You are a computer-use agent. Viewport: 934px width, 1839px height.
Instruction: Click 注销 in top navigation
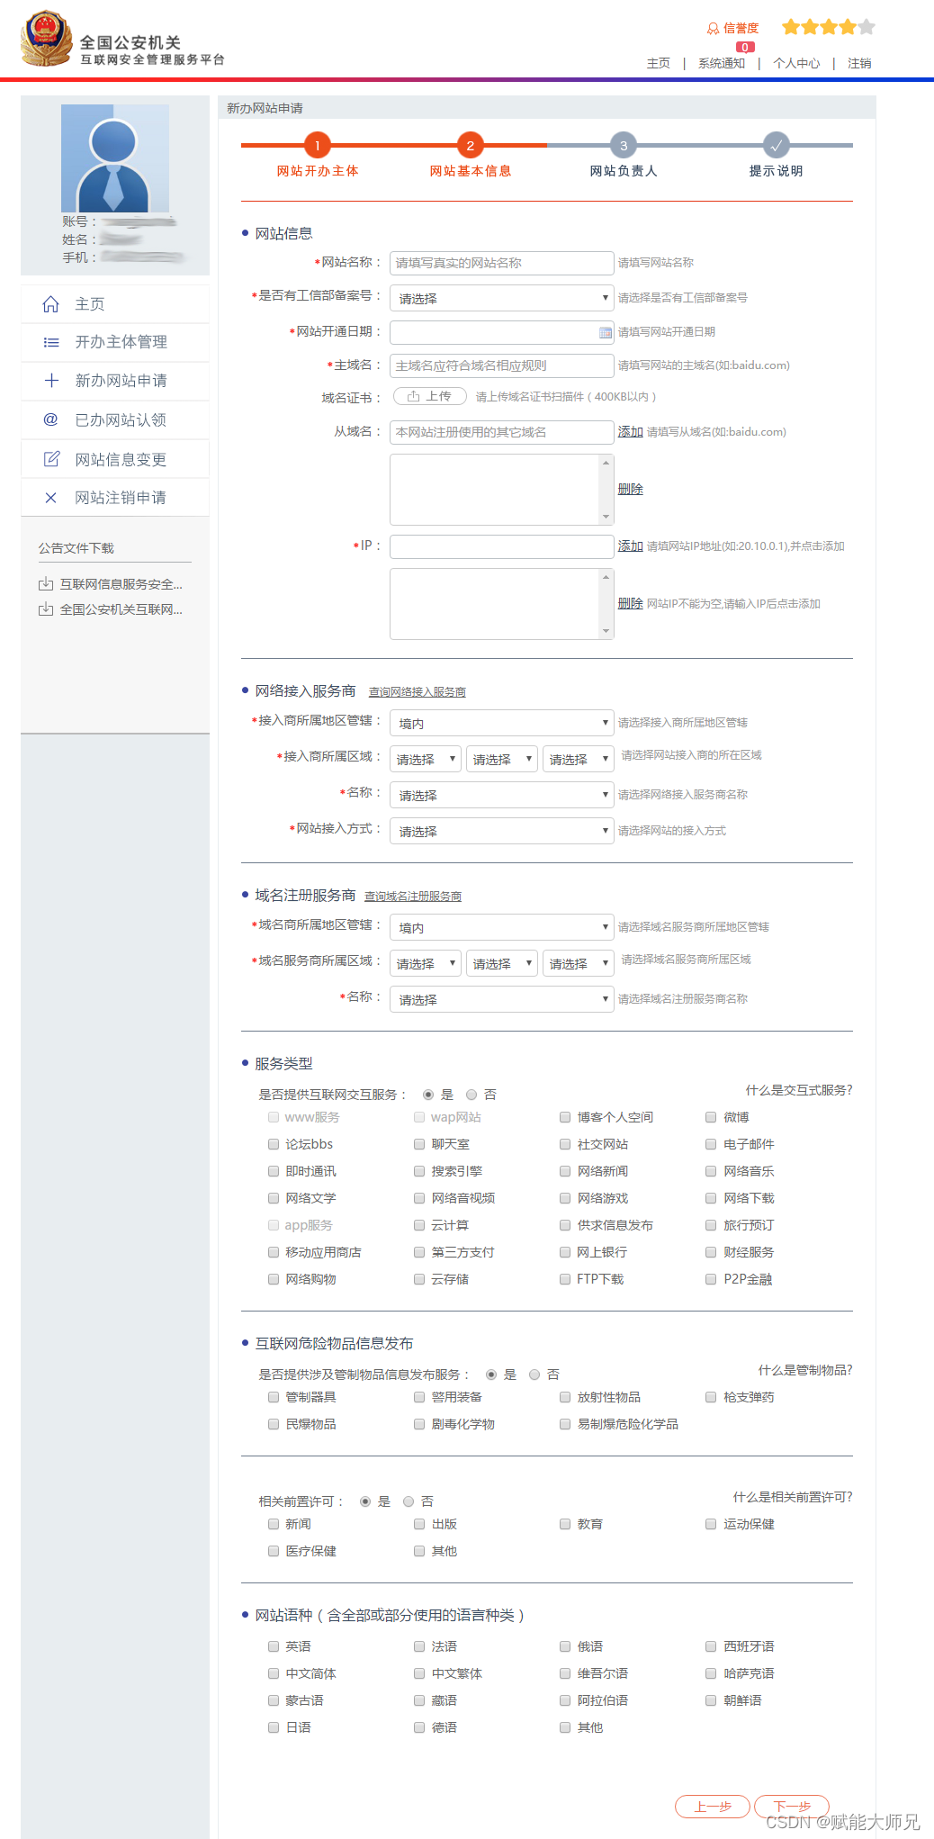(x=859, y=64)
